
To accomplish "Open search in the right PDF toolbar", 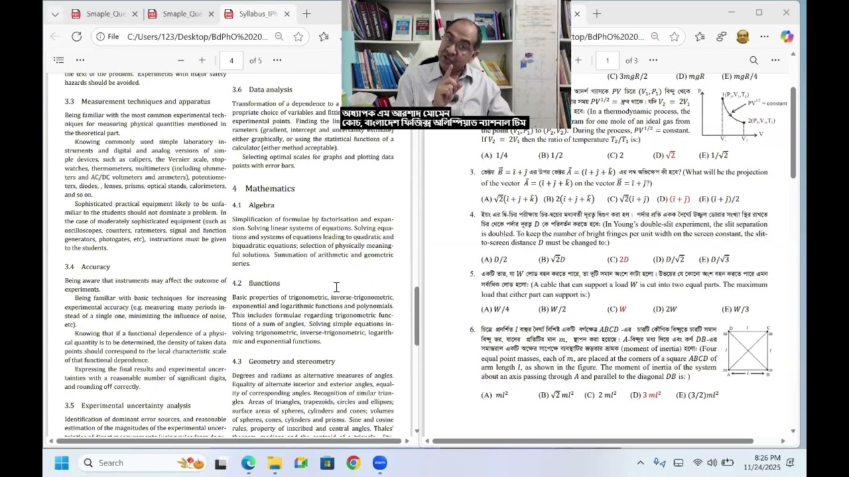I will pos(753,60).
